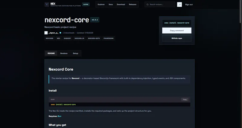Select the DISCORD-BOTS tag
Viewport: 242px width, 128px height.
tap(94, 38)
